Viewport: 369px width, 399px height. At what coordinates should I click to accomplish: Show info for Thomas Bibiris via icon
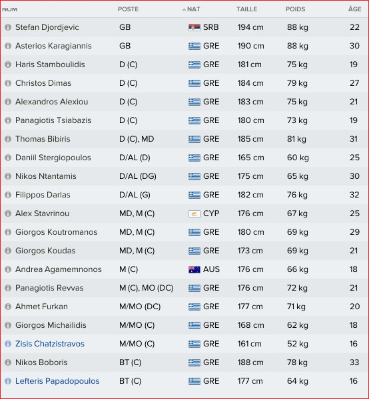tap(8, 139)
